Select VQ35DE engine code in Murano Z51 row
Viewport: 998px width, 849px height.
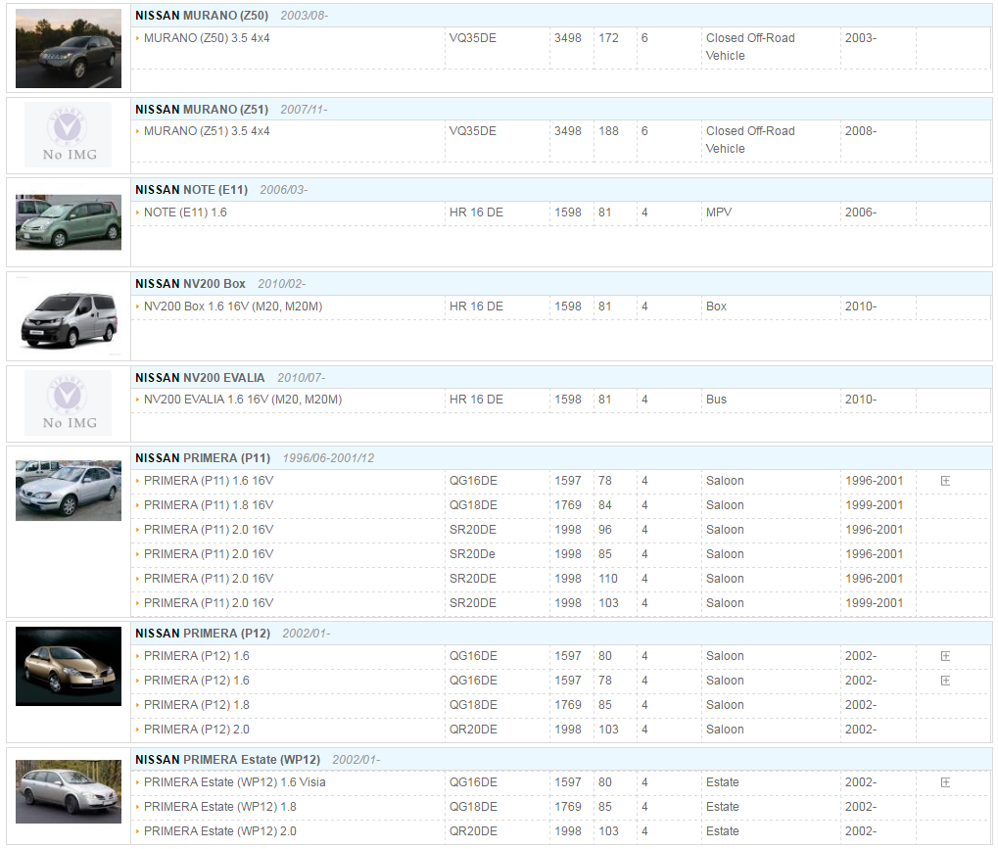[473, 131]
